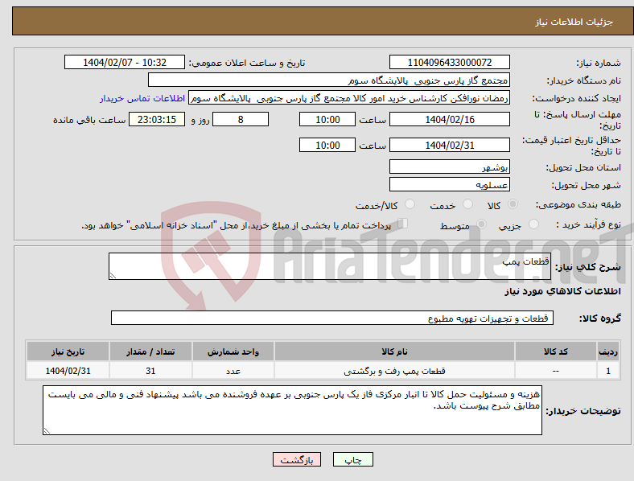Click the response deadline time 10:00 field

coord(327,119)
